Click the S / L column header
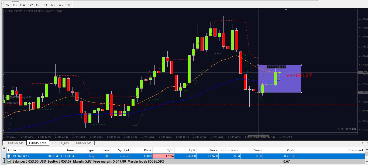This screenshot has height=165, width=368. pos(164,150)
